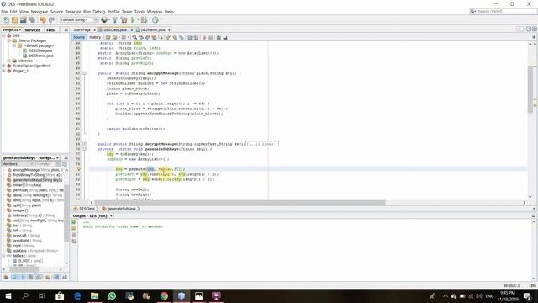Click the globe browser icon in toolbar
This screenshot has height=303, width=538.
[104, 20]
